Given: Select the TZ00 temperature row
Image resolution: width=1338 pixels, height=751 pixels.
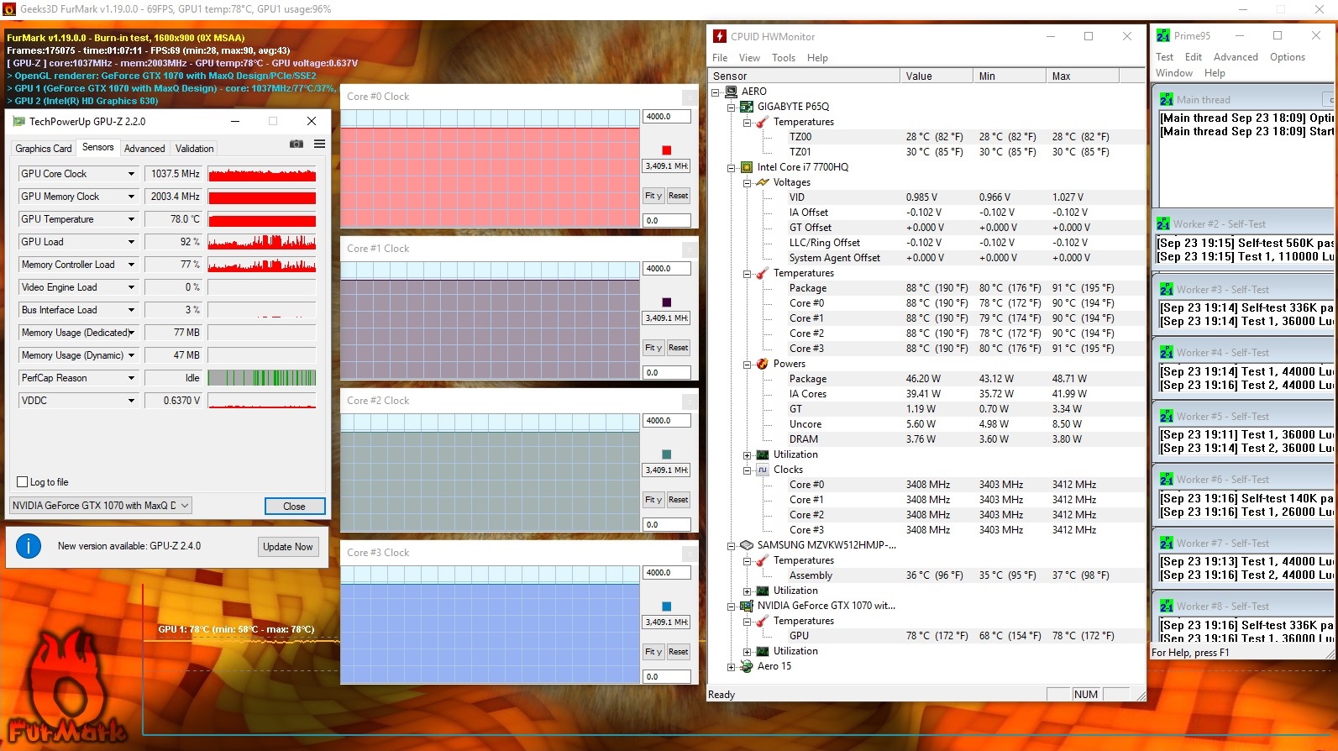Looking at the screenshot, I should pyautogui.click(x=926, y=137).
